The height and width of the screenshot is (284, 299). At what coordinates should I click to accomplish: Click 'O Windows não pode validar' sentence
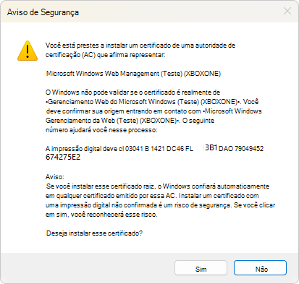coord(132,92)
